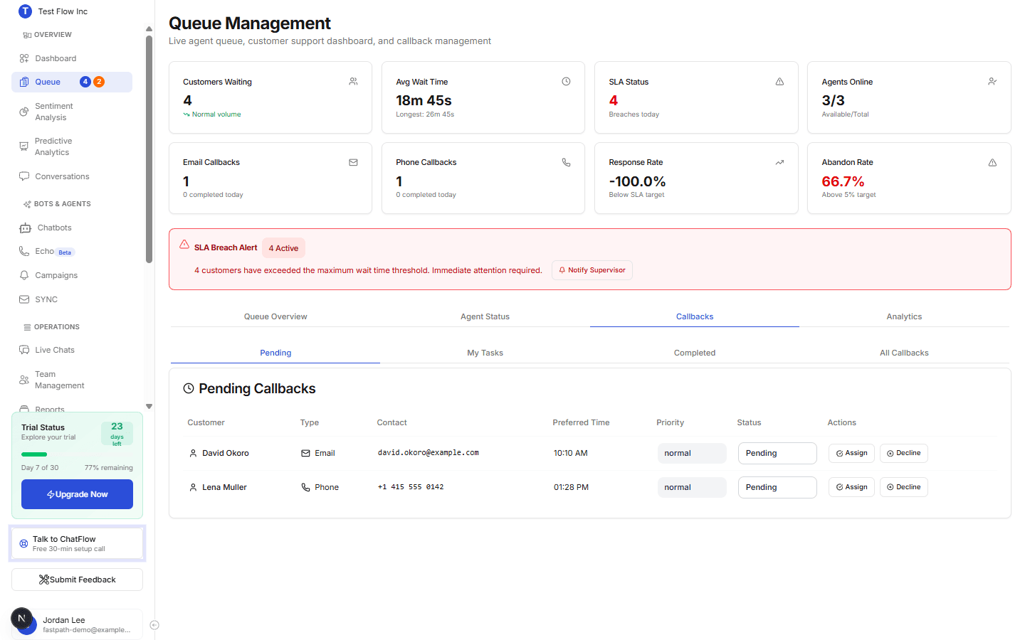Click the Email Callbacks envelope icon
Image resolution: width=1025 pixels, height=640 pixels.
(353, 162)
